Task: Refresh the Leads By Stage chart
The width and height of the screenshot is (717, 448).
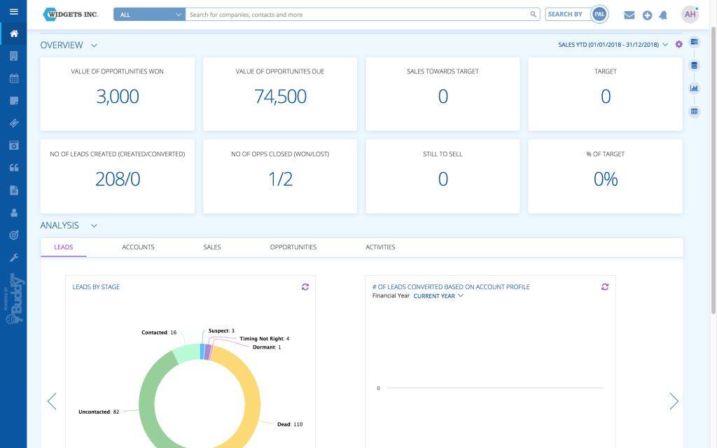Action: [305, 287]
